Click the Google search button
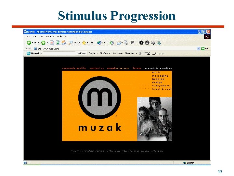This screenshot has width=234, height=176. tap(92, 53)
